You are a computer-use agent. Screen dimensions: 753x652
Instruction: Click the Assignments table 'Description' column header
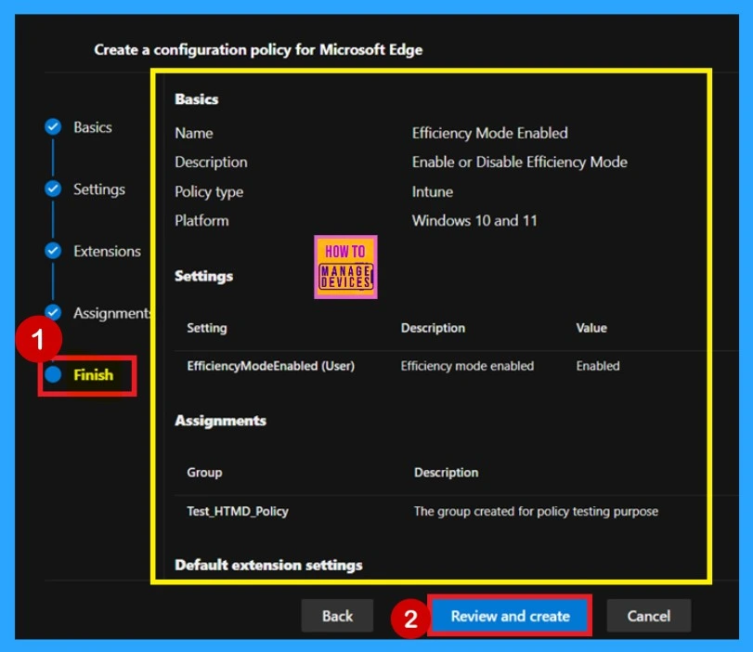[x=446, y=473]
